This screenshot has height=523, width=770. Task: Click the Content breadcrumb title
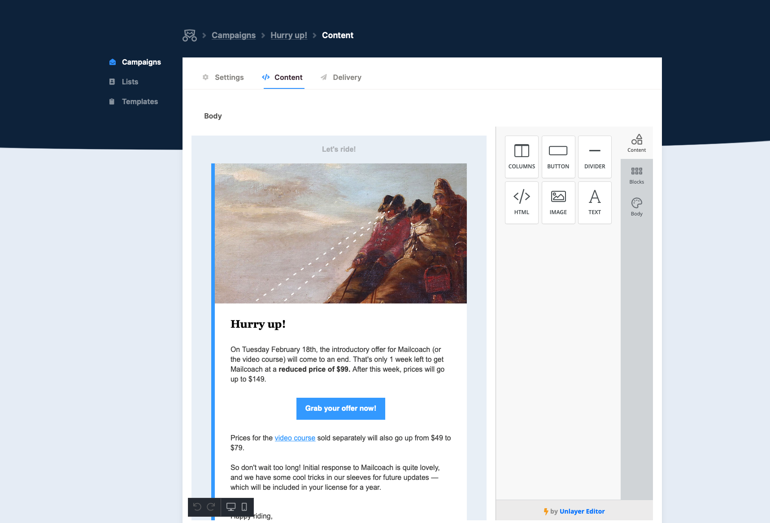coord(338,35)
